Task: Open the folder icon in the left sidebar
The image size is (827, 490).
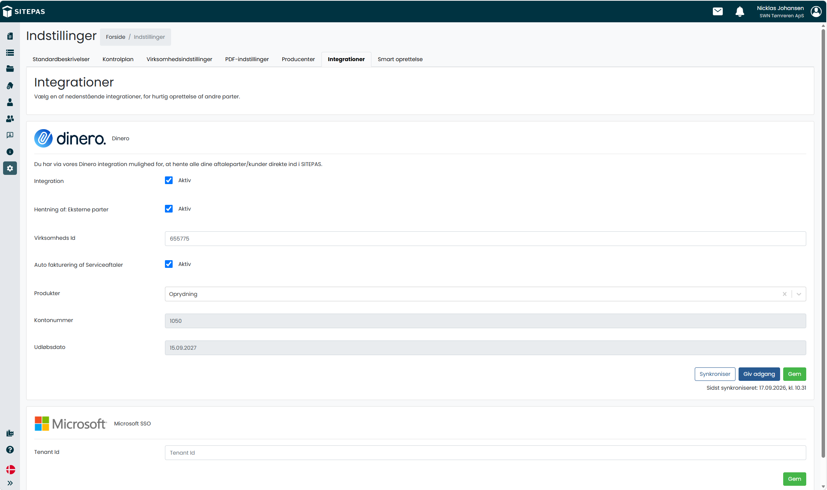Action: click(x=10, y=69)
